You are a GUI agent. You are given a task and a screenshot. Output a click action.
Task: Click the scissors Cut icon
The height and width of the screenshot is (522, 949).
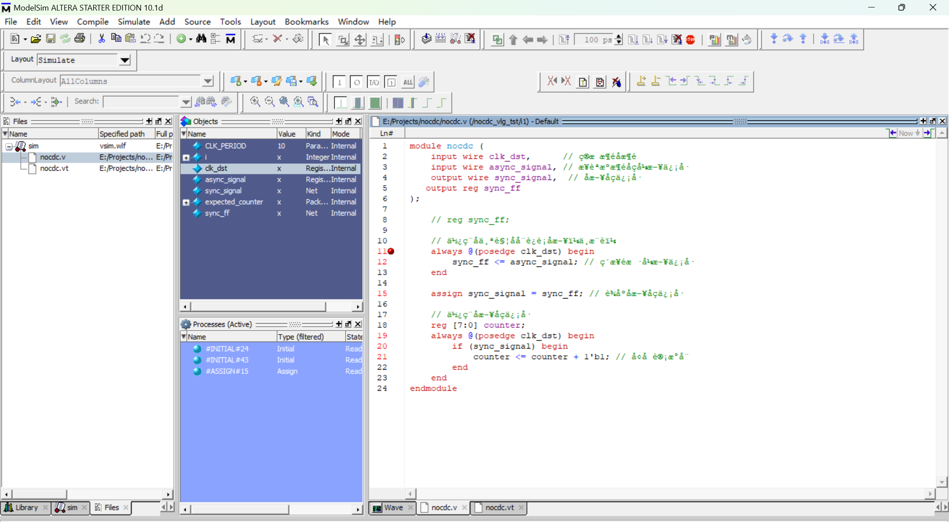pyautogui.click(x=101, y=39)
